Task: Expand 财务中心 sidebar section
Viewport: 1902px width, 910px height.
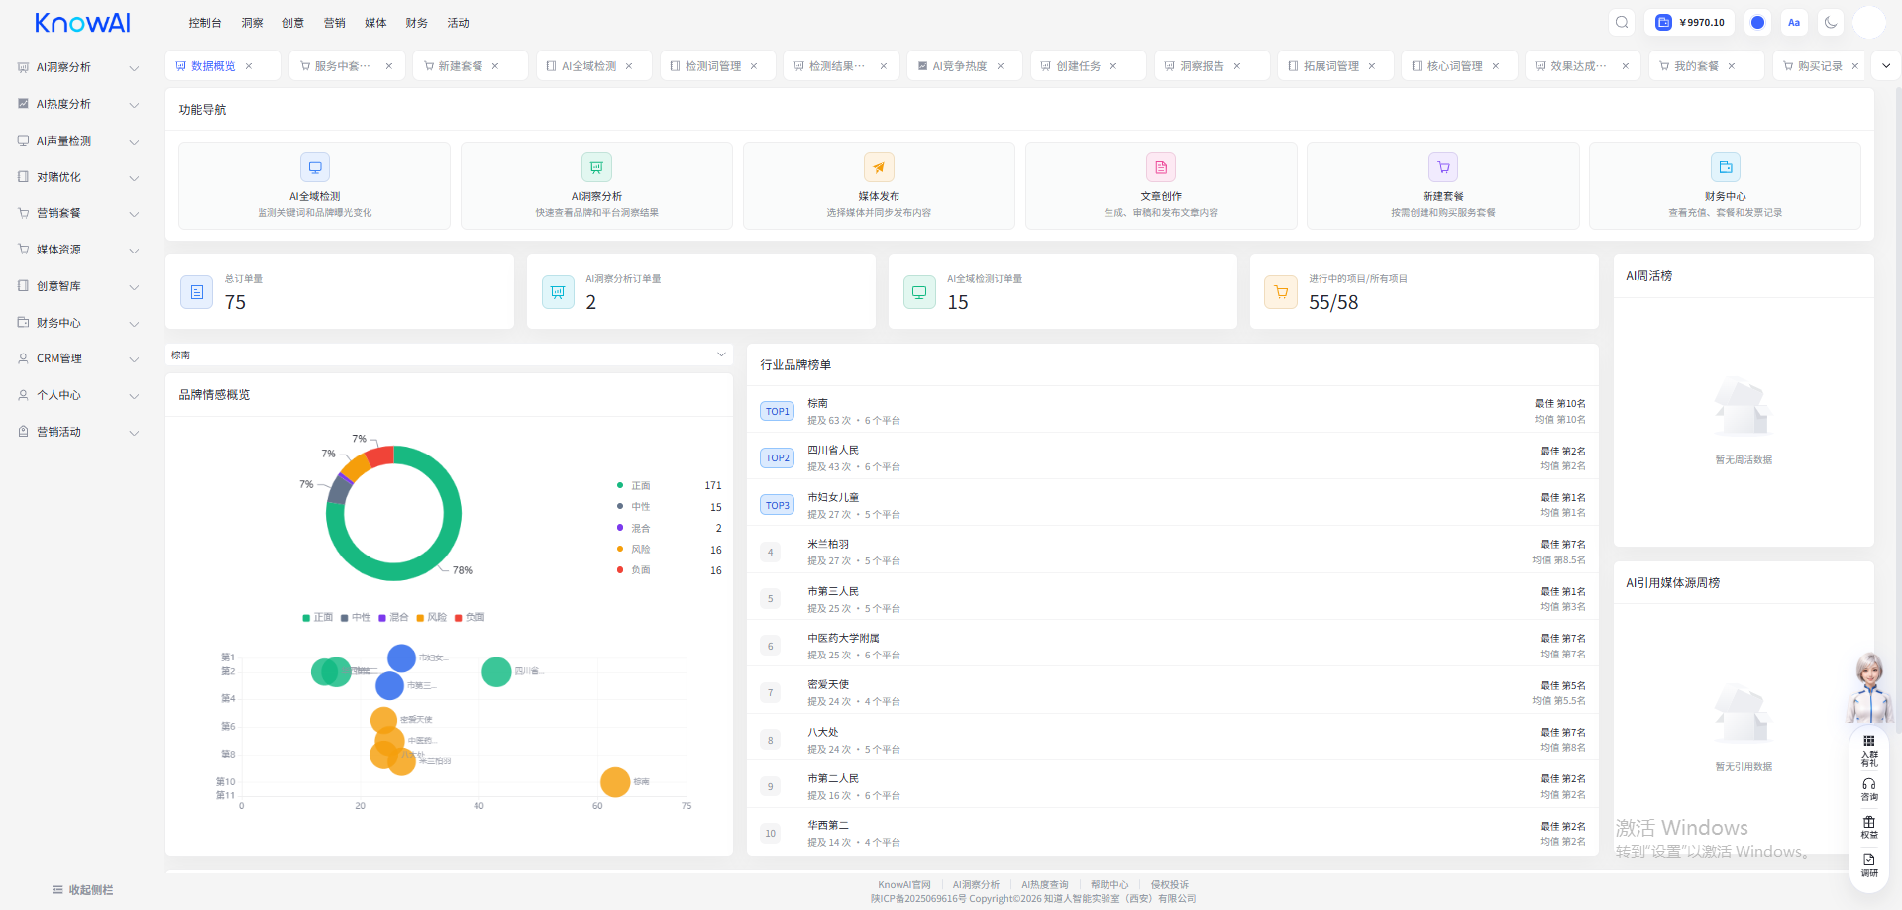Action: pyautogui.click(x=78, y=323)
